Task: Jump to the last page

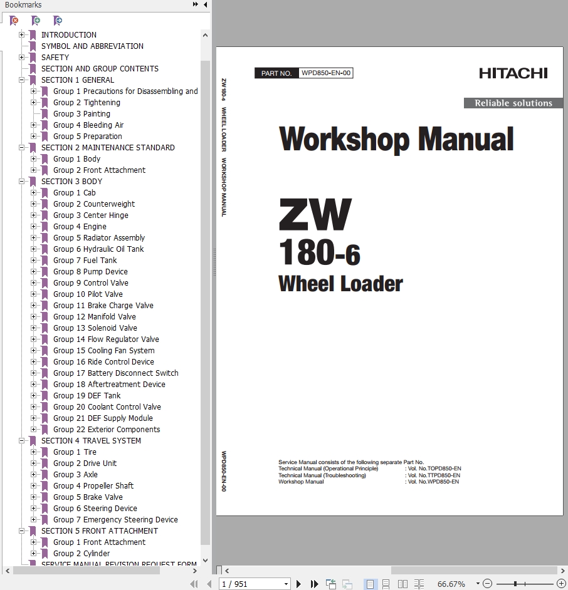Action: pos(314,584)
